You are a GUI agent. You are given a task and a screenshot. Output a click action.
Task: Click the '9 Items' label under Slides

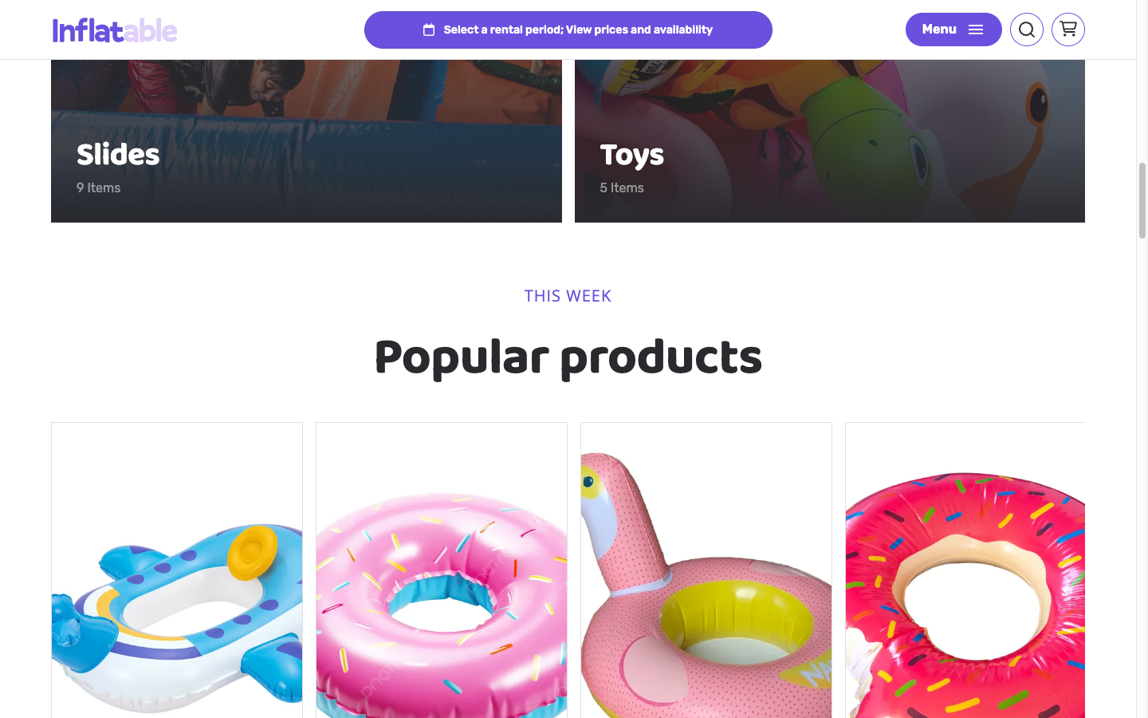point(99,188)
